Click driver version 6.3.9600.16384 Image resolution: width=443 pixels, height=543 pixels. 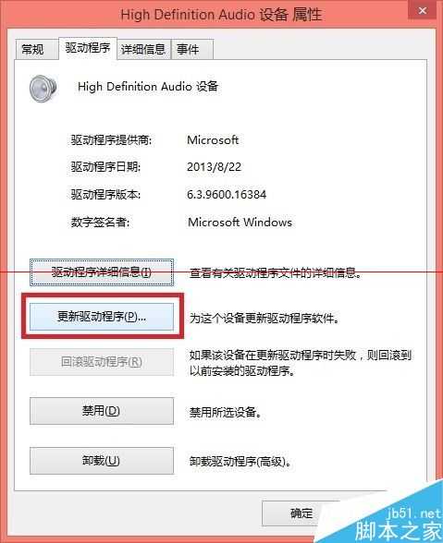pos(227,194)
